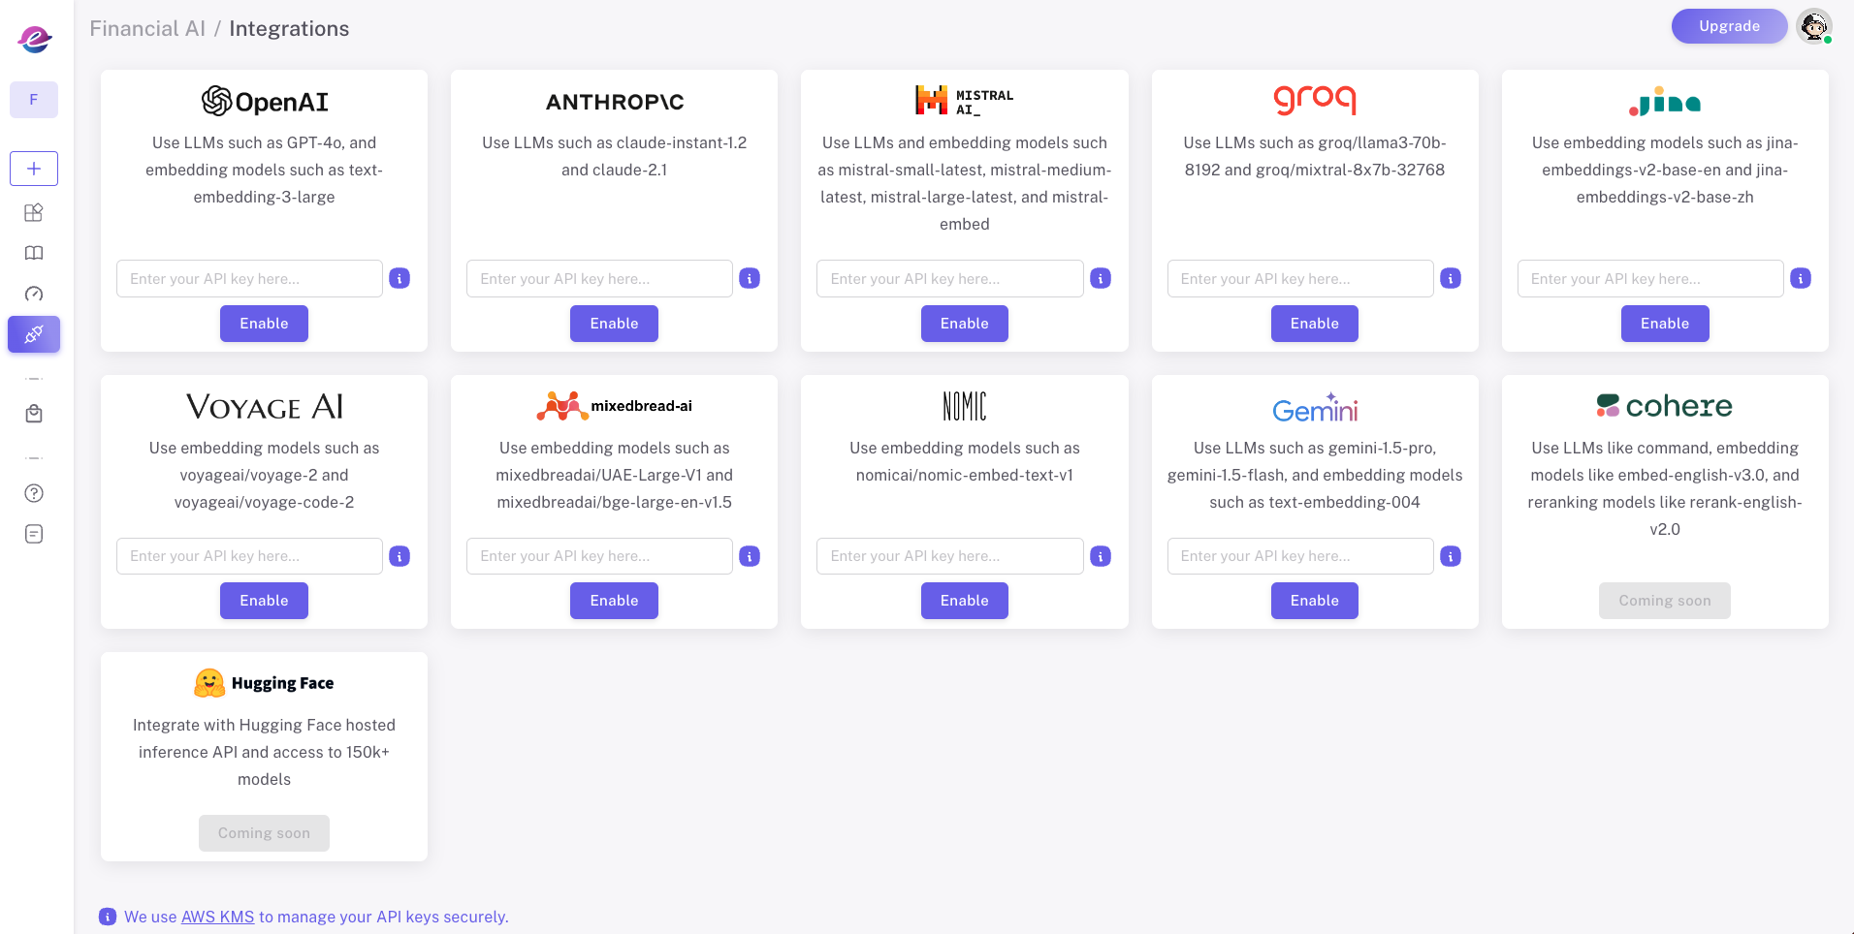Enable the Mistral AI integration
This screenshot has height=934, width=1854.
964,324
